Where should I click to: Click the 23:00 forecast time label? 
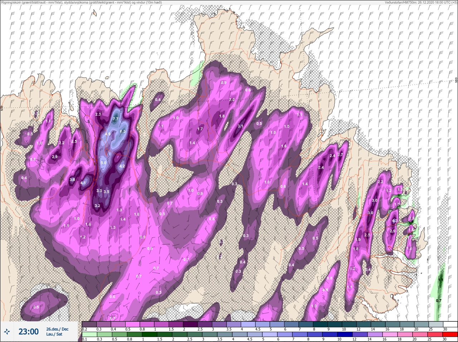(29, 332)
